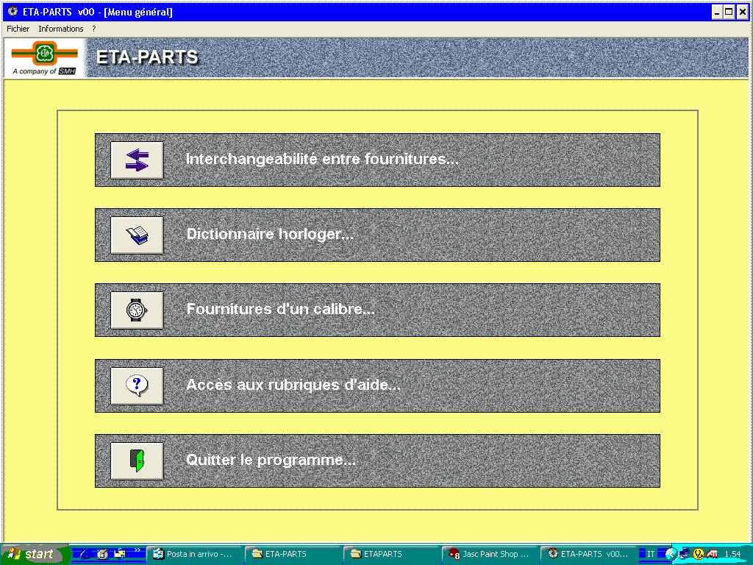
Task: Select the interchangeability double-arrow icon
Action: 136,160
